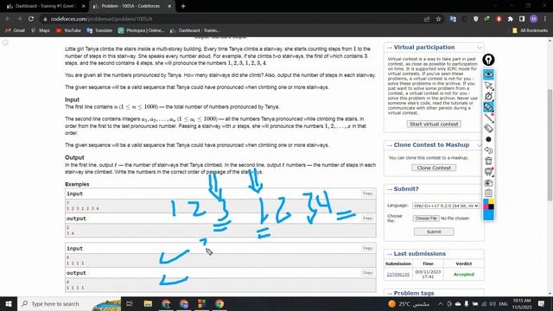Viewport: 553px width, 311px height.
Task: Open the Dashboard - Training bookmark
Action: pyautogui.click(x=194, y=31)
